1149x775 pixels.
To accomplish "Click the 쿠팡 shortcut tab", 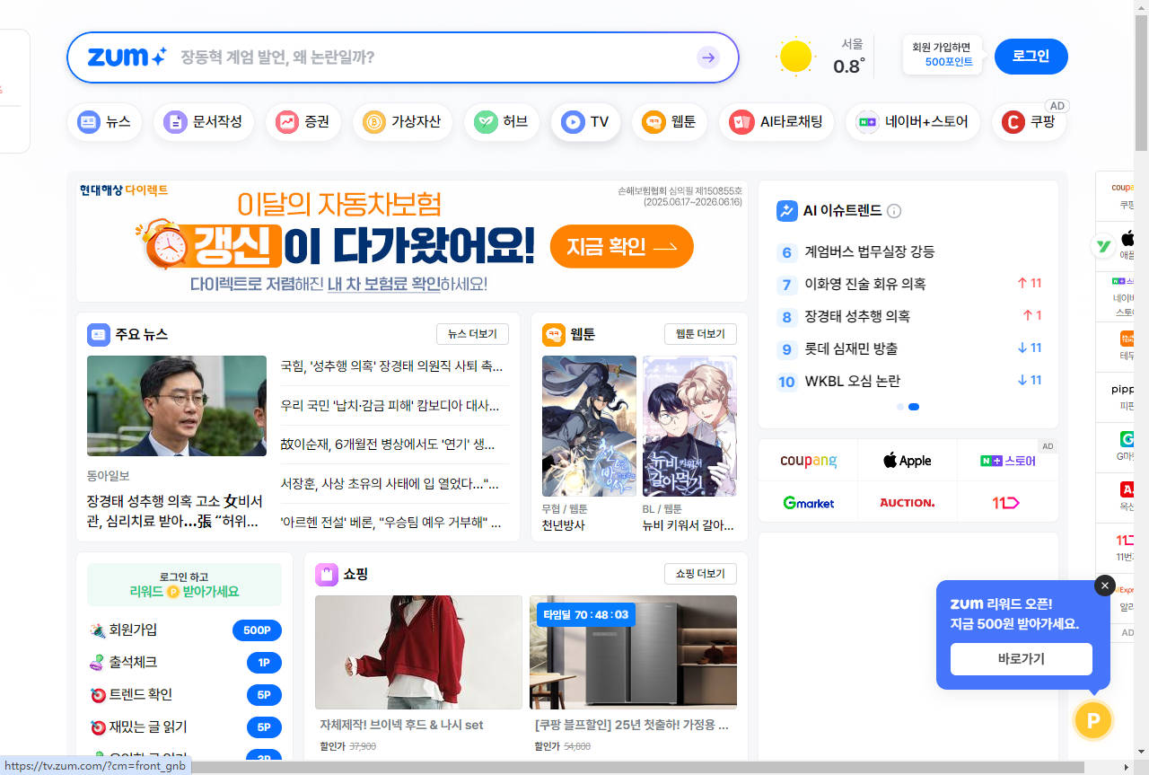I will click(x=1027, y=121).
